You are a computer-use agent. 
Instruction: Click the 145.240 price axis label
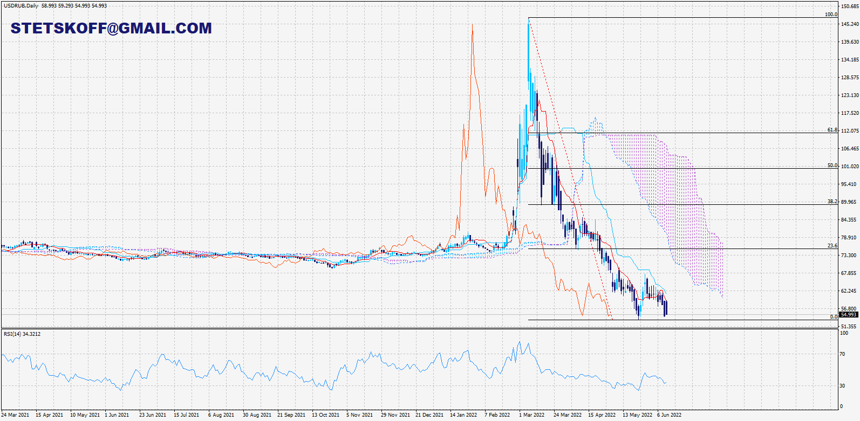click(850, 24)
